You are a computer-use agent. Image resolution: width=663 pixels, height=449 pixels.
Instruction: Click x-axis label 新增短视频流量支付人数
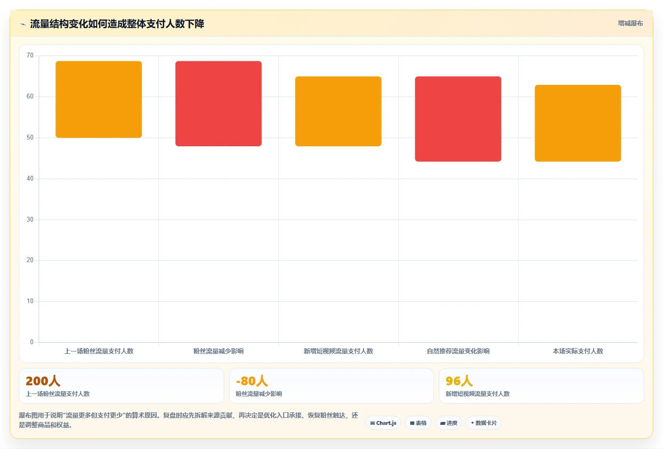pyautogui.click(x=338, y=351)
